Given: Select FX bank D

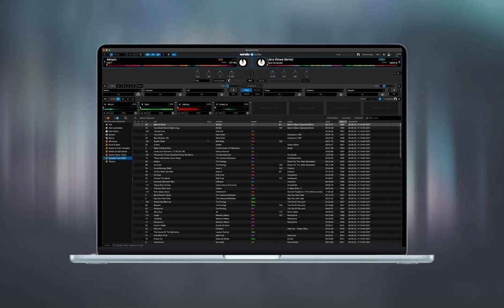Looking at the screenshot, I should [x=133, y=86].
